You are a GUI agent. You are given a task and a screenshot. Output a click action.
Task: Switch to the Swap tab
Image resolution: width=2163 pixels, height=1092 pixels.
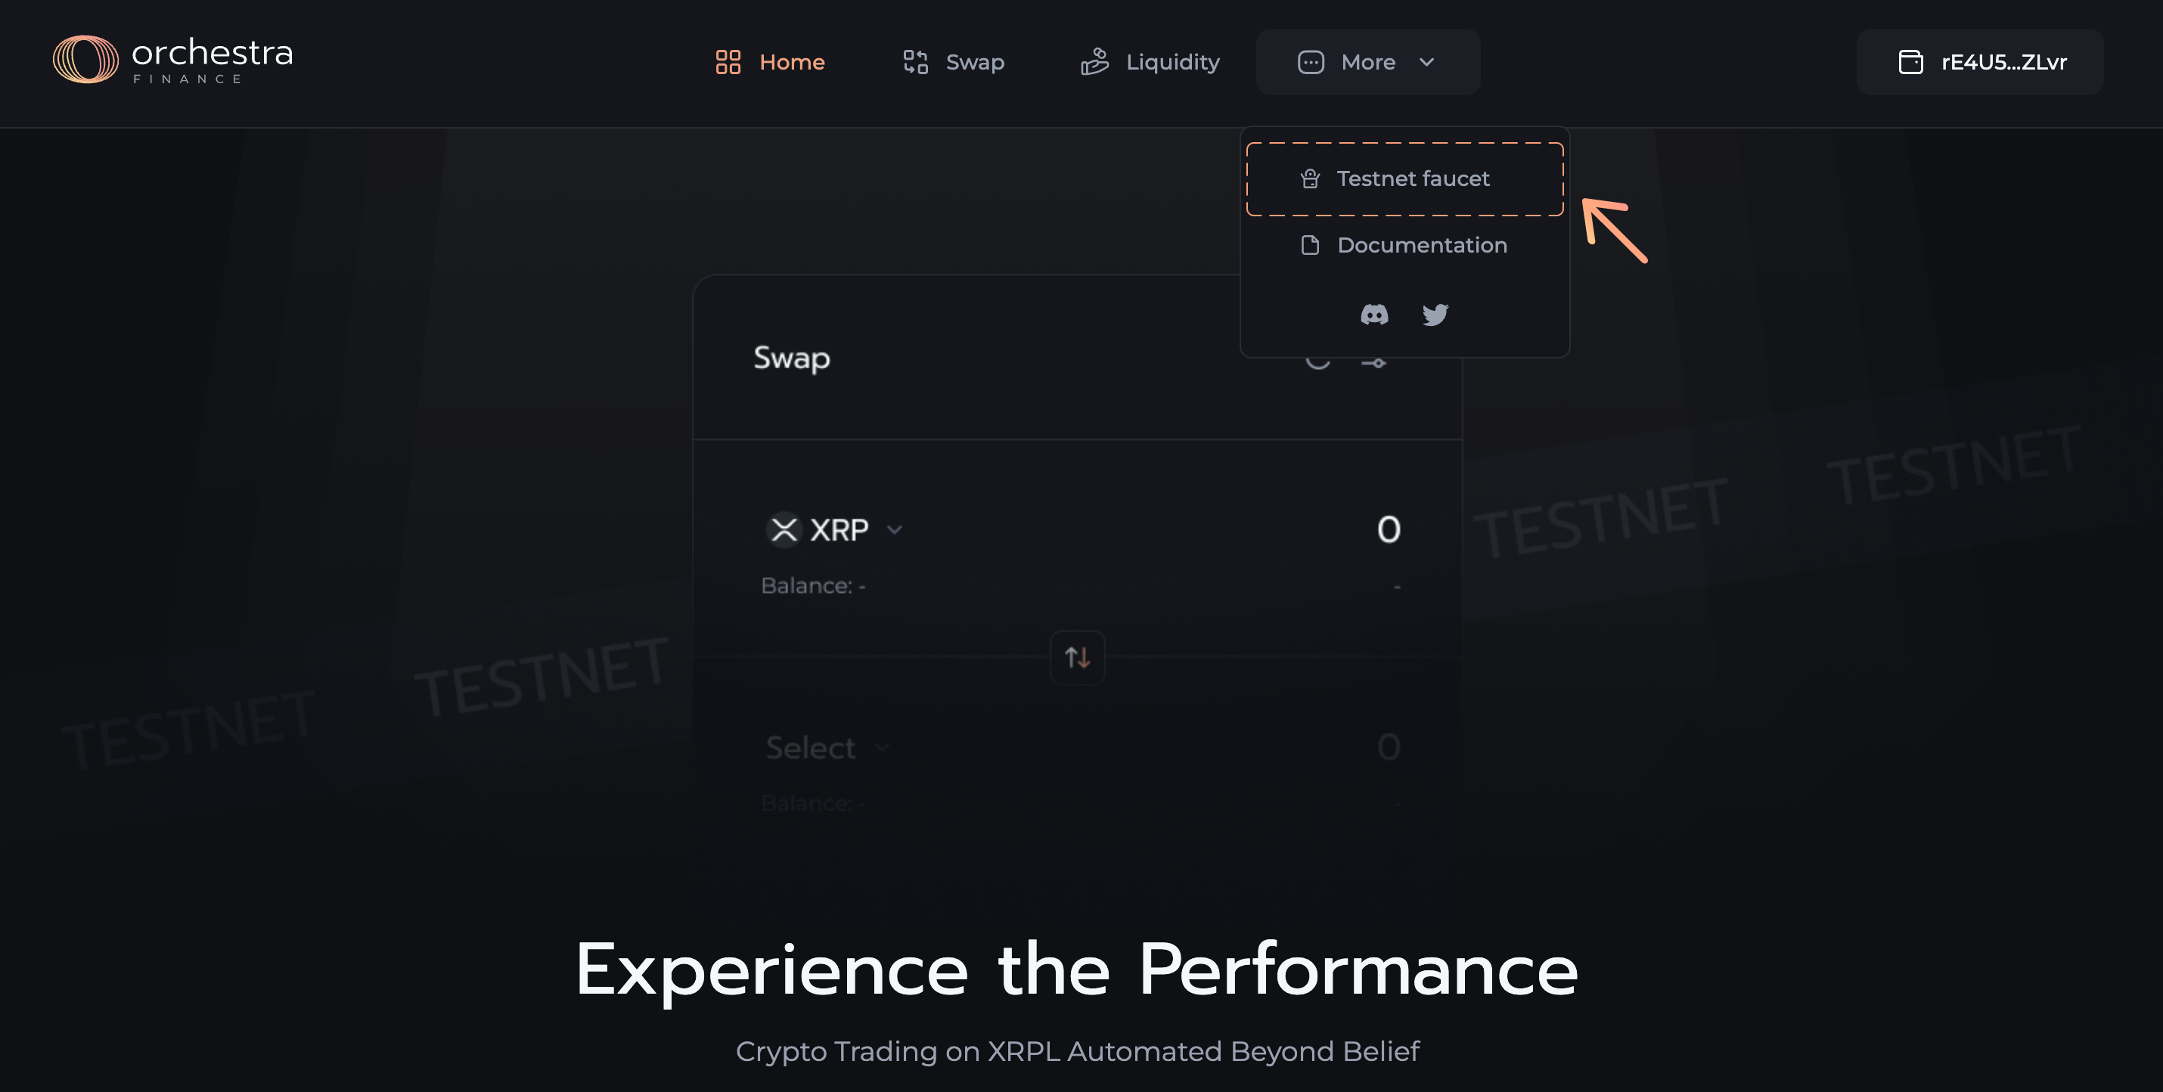[953, 62]
